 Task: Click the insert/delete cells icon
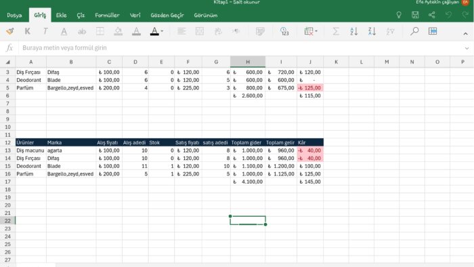tap(309, 31)
